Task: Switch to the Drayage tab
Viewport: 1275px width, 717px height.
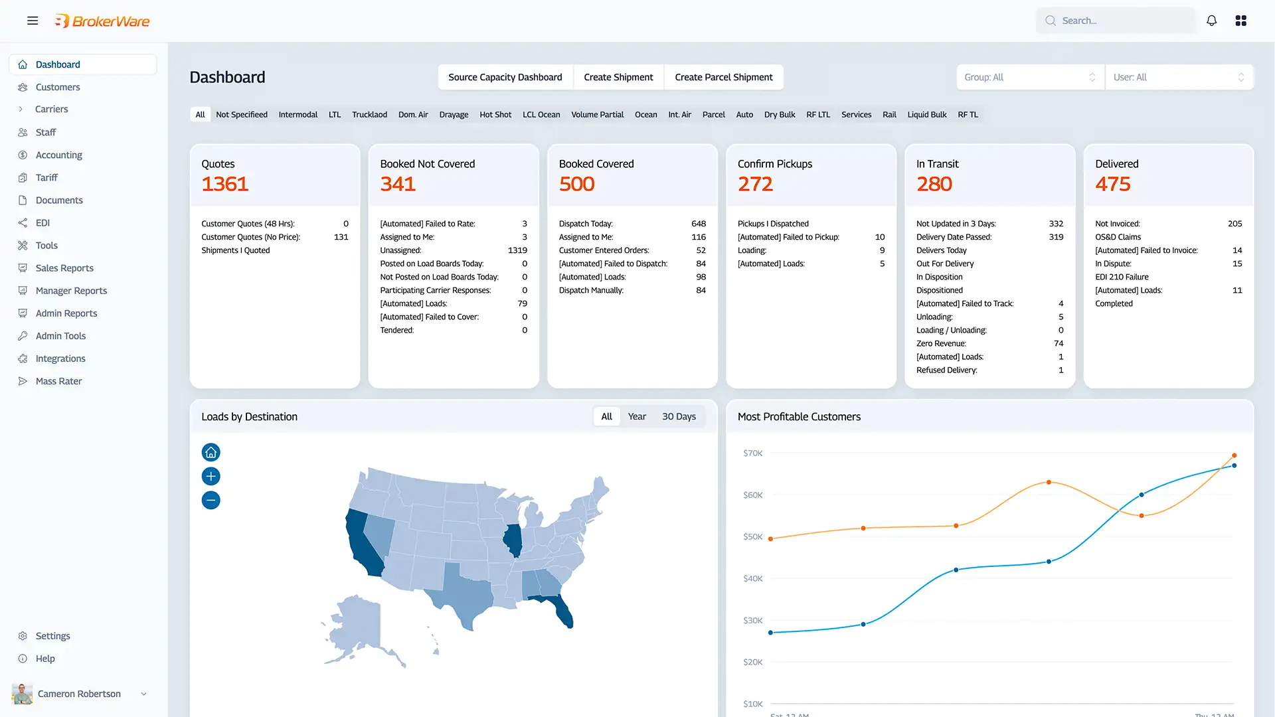Action: point(454,115)
